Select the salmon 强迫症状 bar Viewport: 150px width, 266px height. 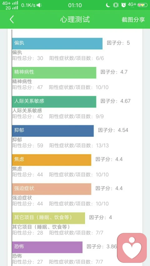[52, 189]
